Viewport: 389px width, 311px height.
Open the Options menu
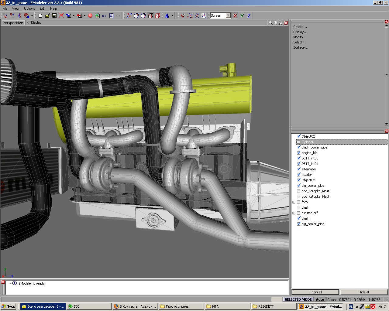pyautogui.click(x=29, y=9)
